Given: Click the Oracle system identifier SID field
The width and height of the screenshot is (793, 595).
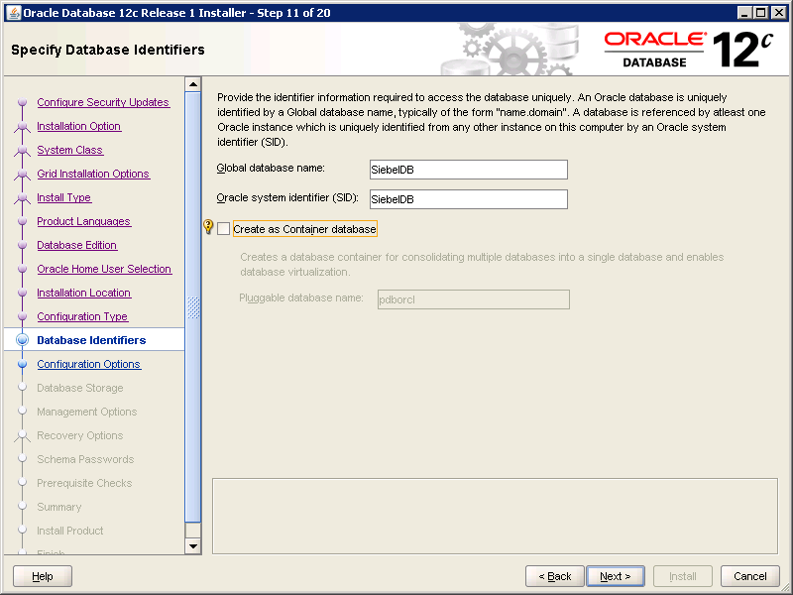Looking at the screenshot, I should 468,199.
